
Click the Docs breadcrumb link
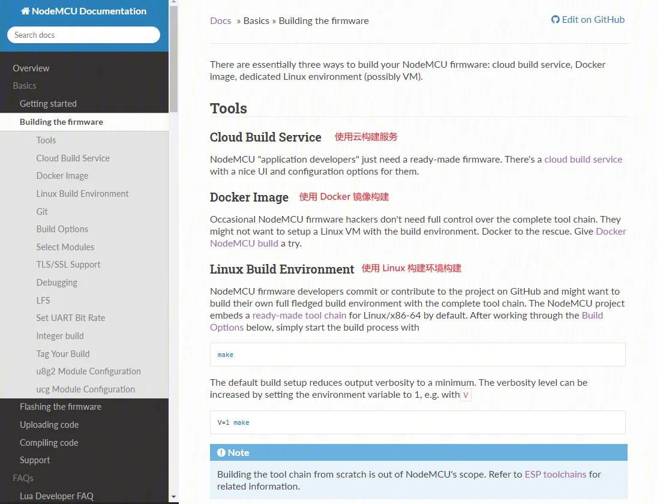(x=220, y=21)
